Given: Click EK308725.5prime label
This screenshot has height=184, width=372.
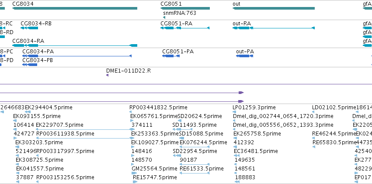Looking at the screenshot, I should (39, 160).
